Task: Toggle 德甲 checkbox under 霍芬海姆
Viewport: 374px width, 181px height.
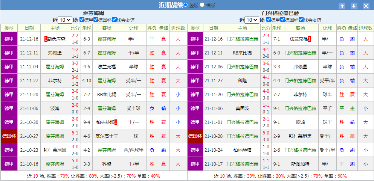Action: [x=82, y=20]
